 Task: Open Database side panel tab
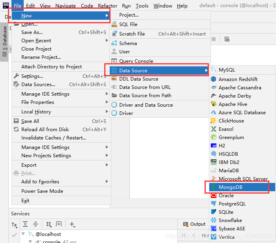point(5,42)
